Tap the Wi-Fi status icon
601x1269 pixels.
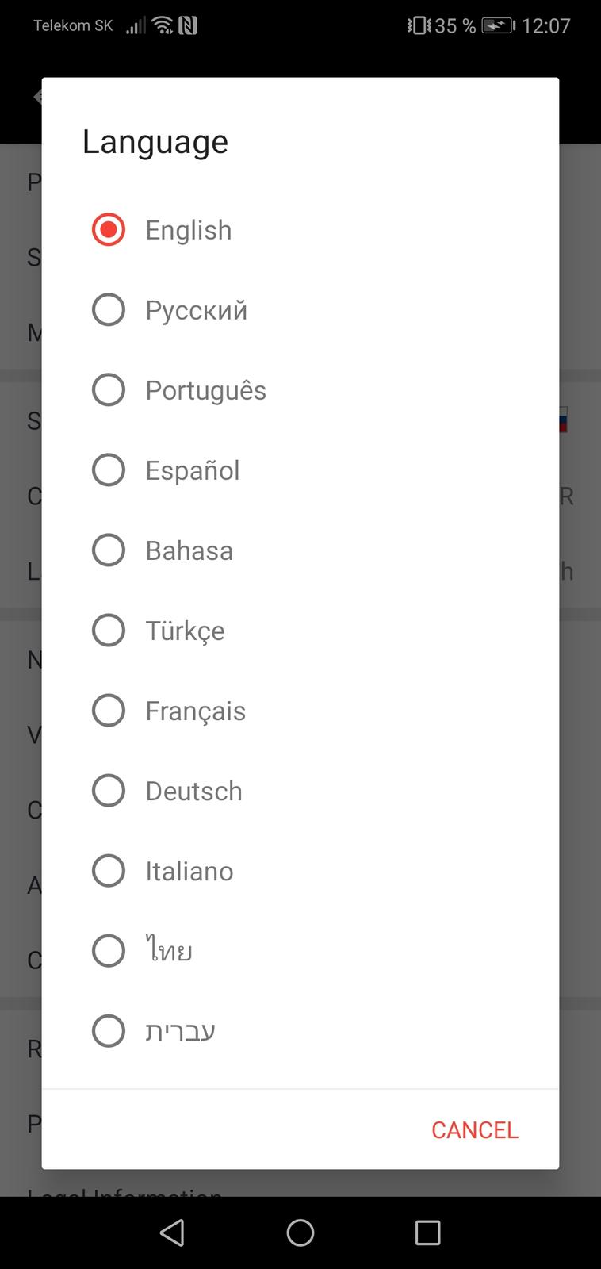163,26
